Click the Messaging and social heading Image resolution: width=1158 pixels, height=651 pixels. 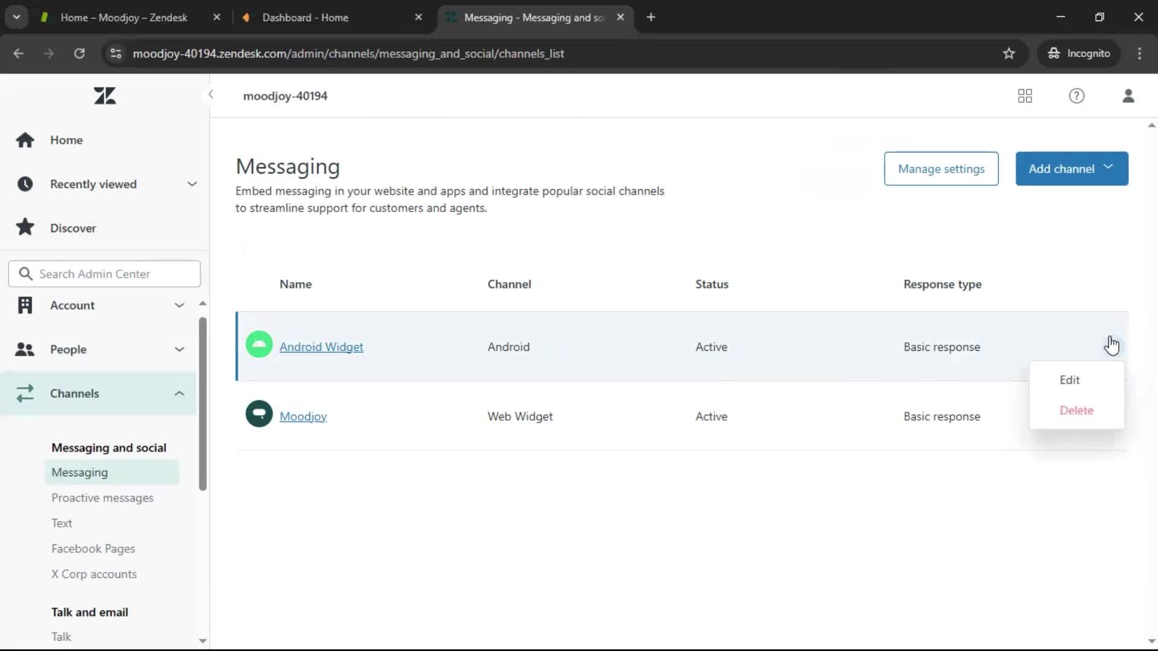(109, 448)
